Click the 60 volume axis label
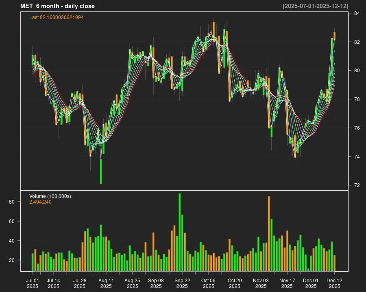The width and height of the screenshot is (366, 292). [12, 221]
